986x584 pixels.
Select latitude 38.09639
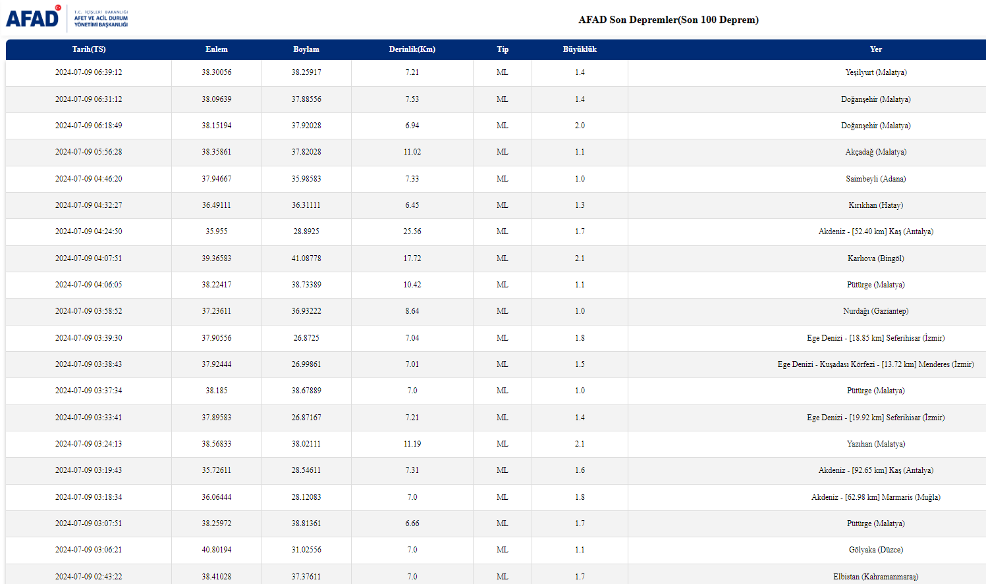[217, 99]
